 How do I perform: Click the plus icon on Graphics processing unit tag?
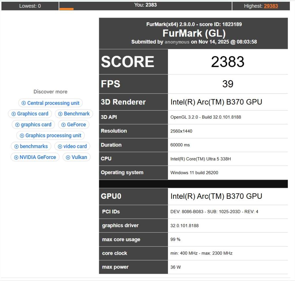(21, 135)
